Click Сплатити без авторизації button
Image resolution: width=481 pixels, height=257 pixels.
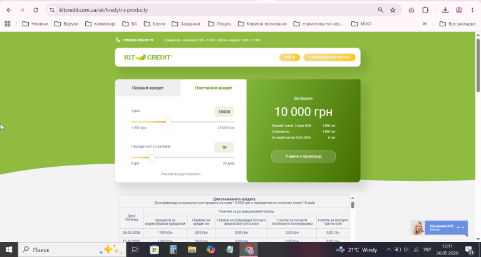coord(329,57)
